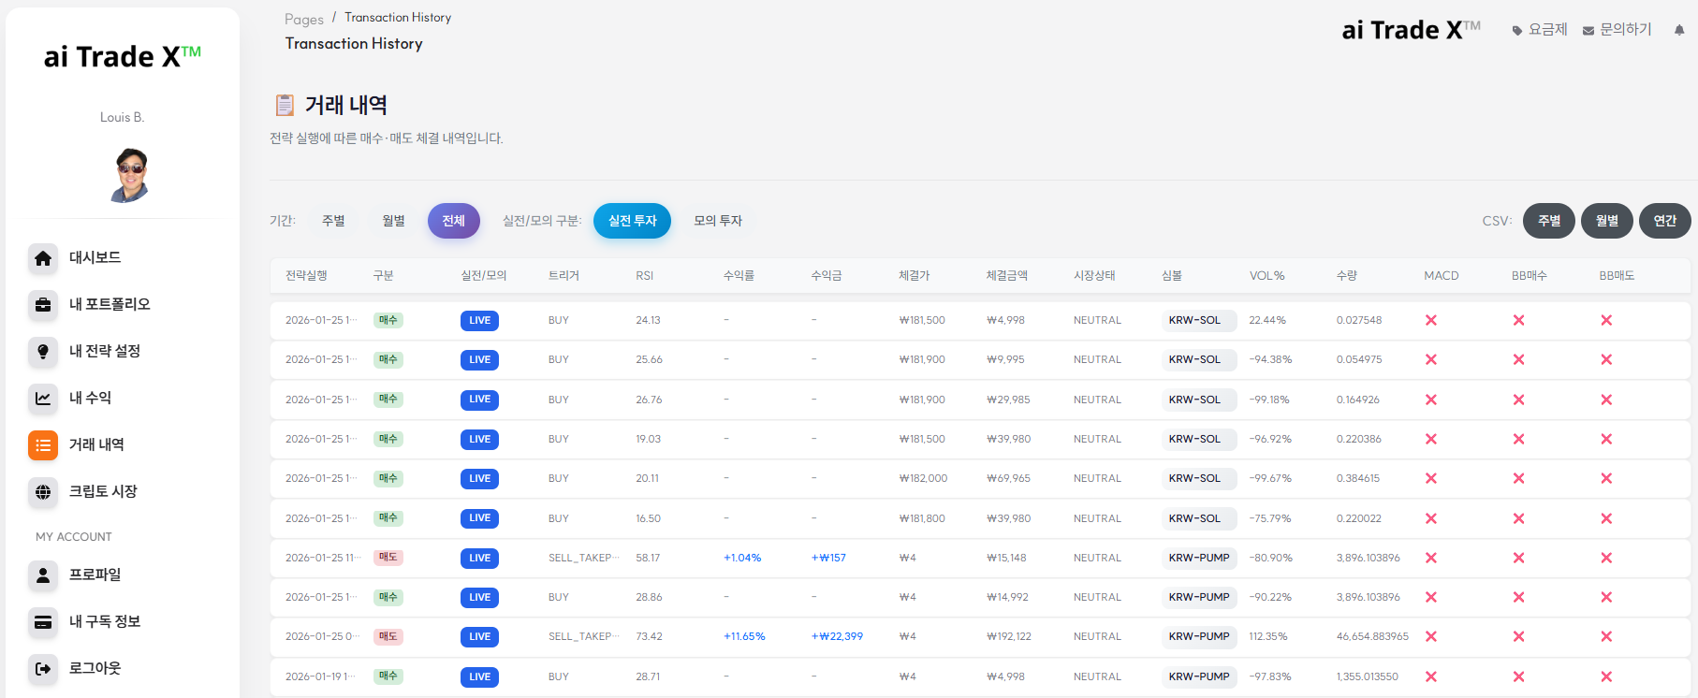This screenshot has height=698, width=1698.
Task: Switch to 모의 투자 mode
Action: (718, 221)
